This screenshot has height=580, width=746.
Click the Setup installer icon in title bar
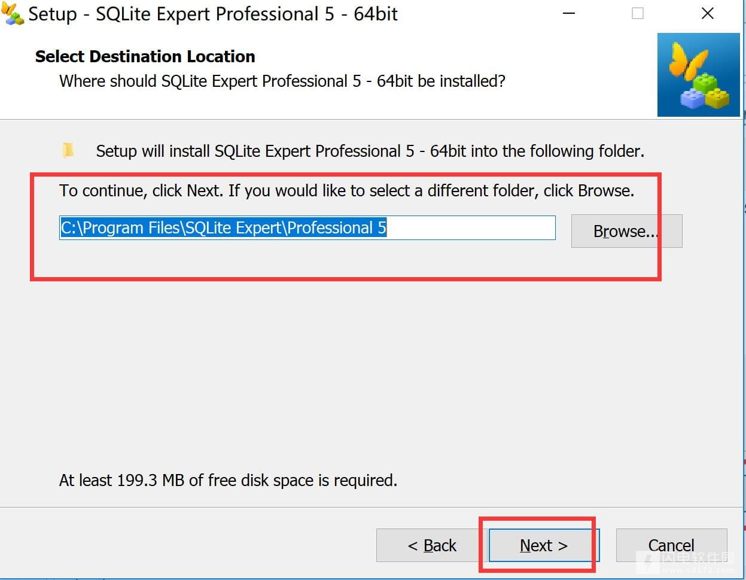coord(12,14)
